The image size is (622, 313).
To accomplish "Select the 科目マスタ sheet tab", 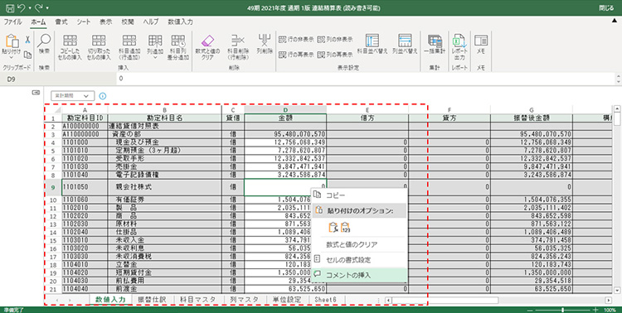I will 197,300.
